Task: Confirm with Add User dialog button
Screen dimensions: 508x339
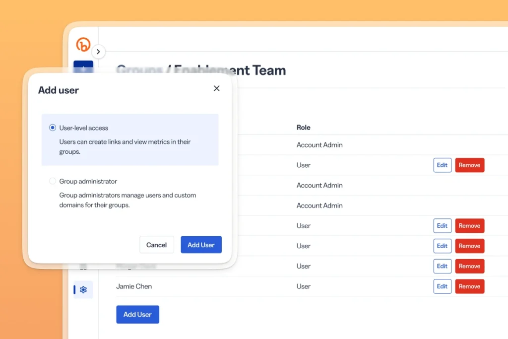Action: tap(201, 245)
